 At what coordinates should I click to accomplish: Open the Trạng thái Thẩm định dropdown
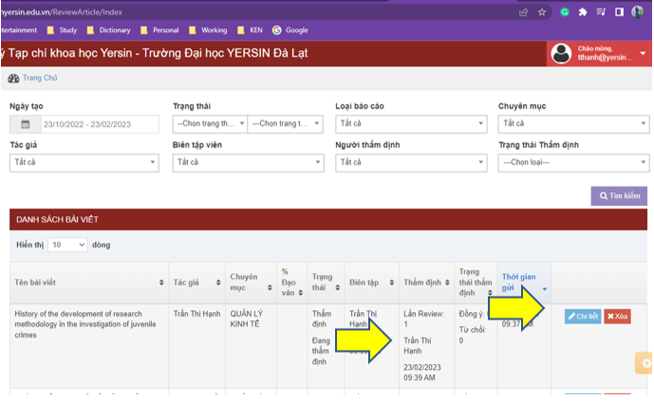point(572,162)
